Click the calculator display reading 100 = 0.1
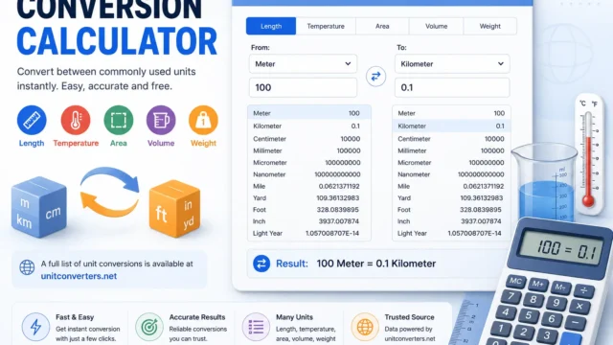The image size is (613, 345). (x=566, y=249)
